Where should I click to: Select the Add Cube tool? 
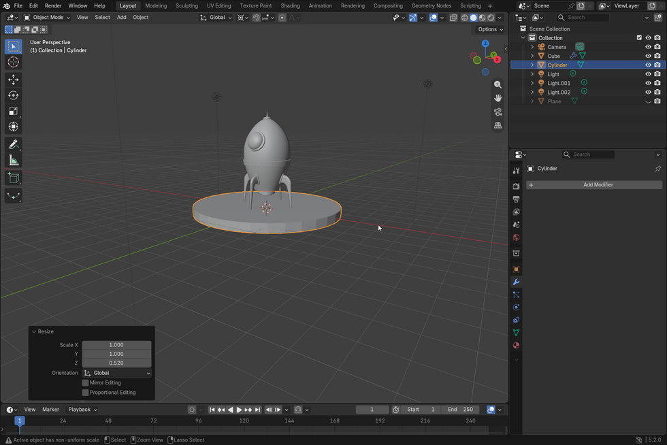[13, 178]
